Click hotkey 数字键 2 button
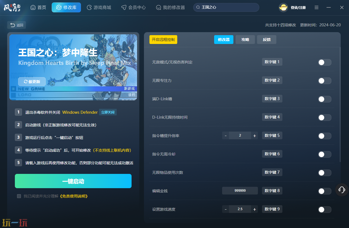 272,80
